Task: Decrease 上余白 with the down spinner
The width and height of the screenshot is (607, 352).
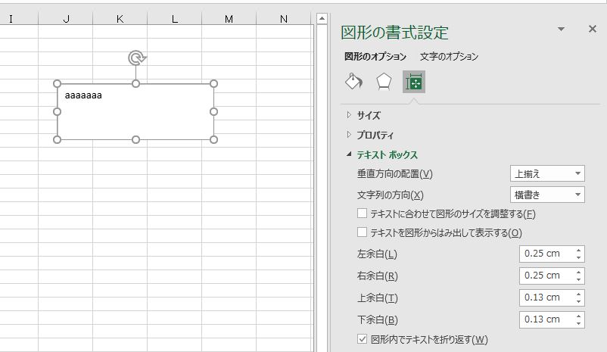Action: (x=578, y=301)
